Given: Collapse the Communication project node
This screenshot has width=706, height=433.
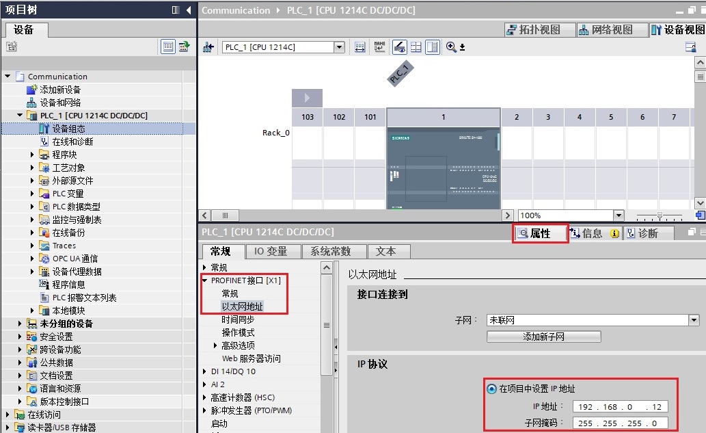Looking at the screenshot, I should pos(8,76).
